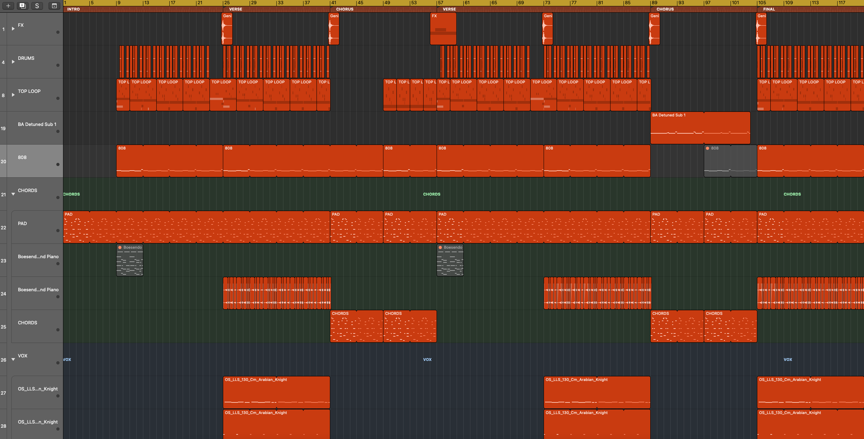Click bar 49 in the ruler
This screenshot has width=864, height=439.
[x=387, y=3]
